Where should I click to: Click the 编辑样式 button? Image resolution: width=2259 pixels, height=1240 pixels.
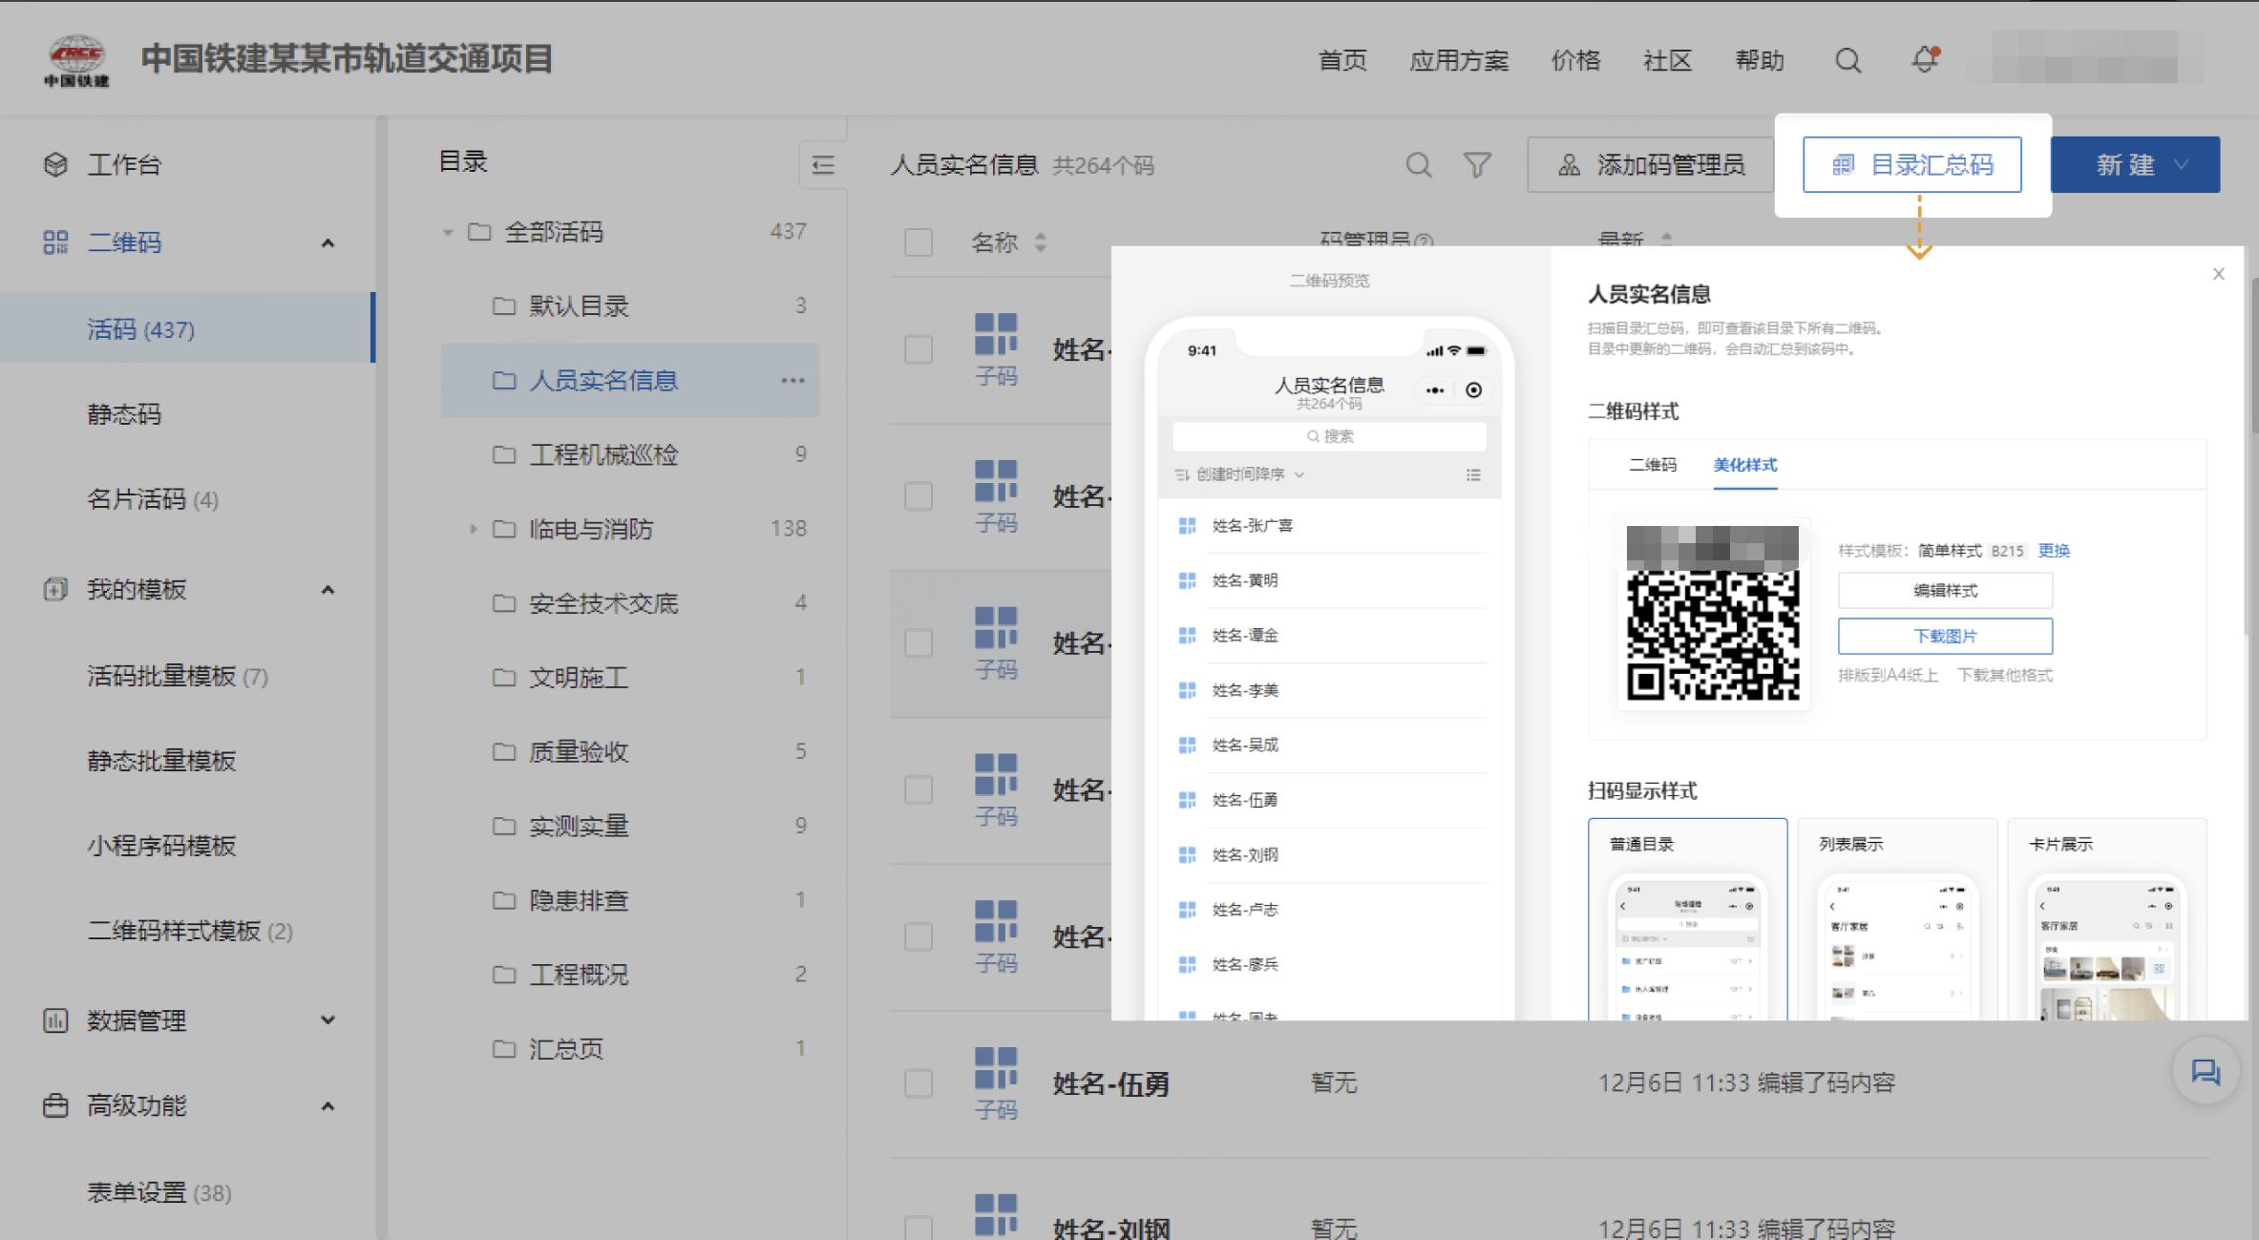[x=1945, y=590]
